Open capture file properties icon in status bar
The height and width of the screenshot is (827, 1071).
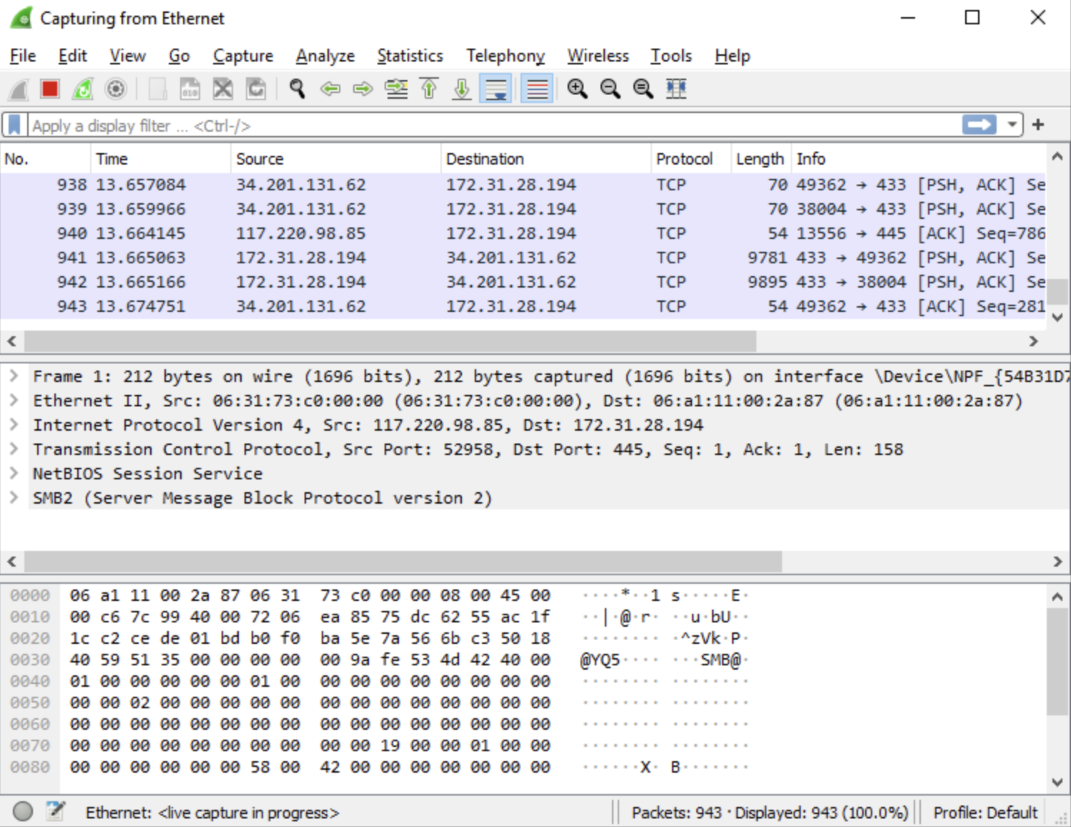(x=56, y=811)
